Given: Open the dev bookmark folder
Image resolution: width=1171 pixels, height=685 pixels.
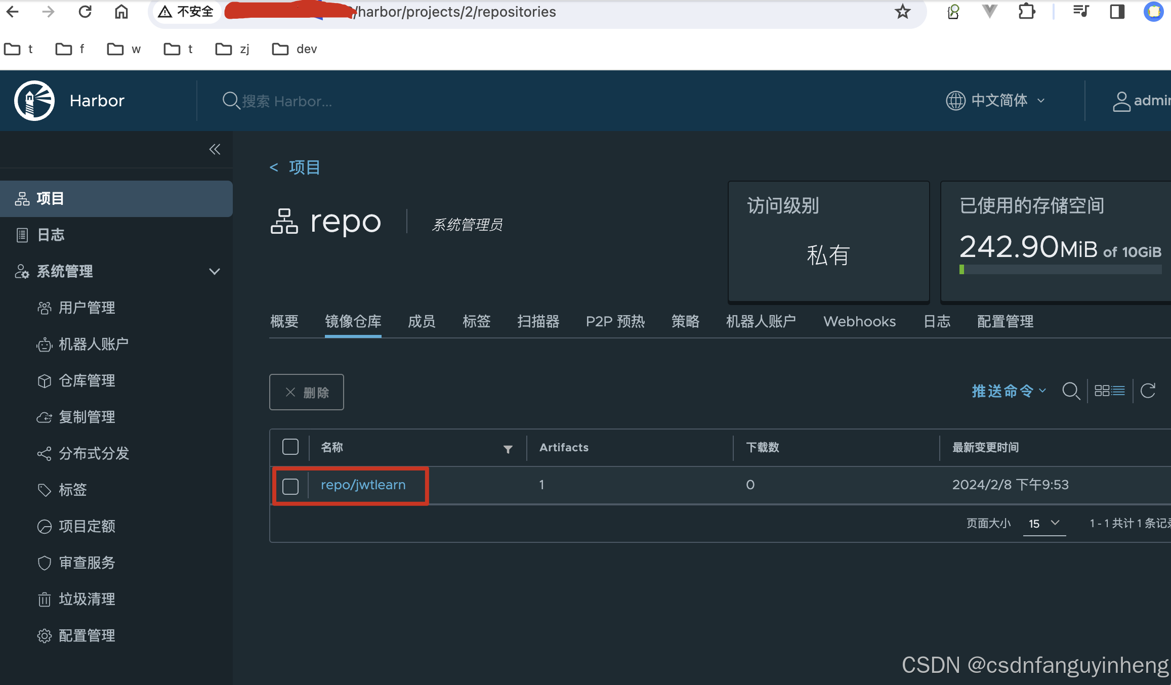Looking at the screenshot, I should [295, 49].
